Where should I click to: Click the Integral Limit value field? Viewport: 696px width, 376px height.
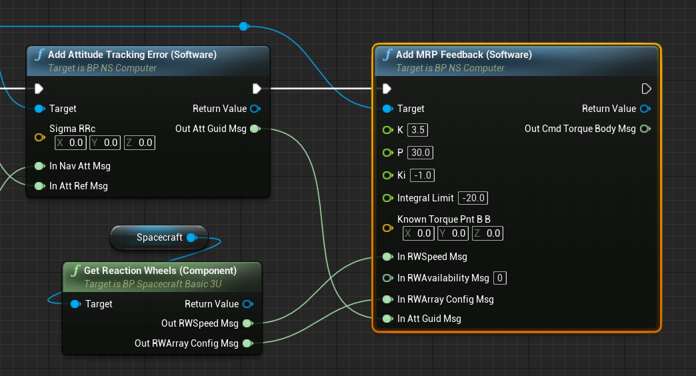tap(473, 198)
